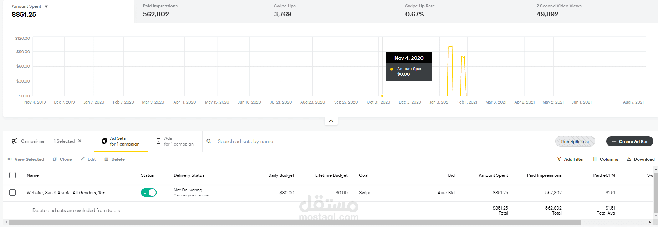Click the Edit pencil icon
Image resolution: width=658 pixels, height=227 pixels.
pyautogui.click(x=82, y=159)
